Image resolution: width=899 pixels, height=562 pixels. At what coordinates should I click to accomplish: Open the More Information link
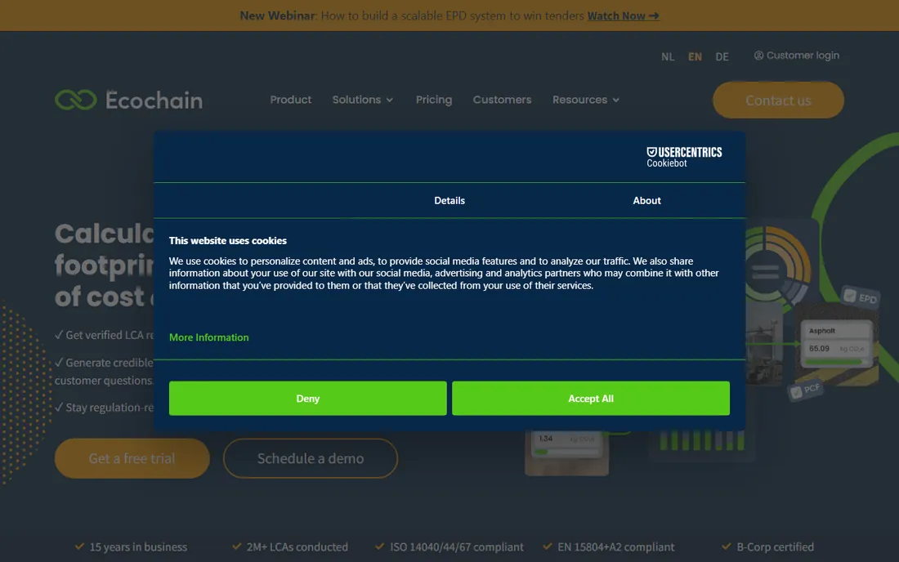208,337
